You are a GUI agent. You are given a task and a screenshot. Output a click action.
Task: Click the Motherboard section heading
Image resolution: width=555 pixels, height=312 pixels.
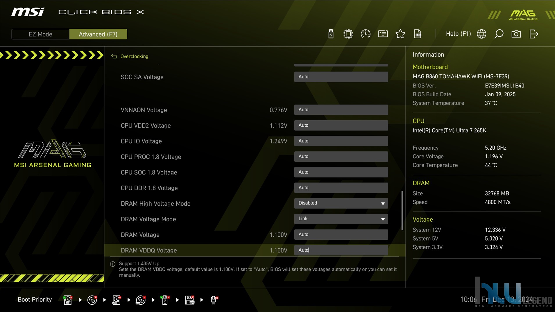(x=430, y=67)
